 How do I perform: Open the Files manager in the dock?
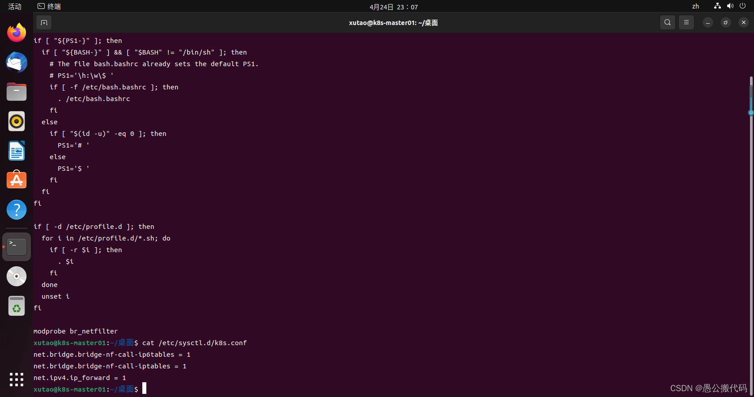click(x=17, y=92)
